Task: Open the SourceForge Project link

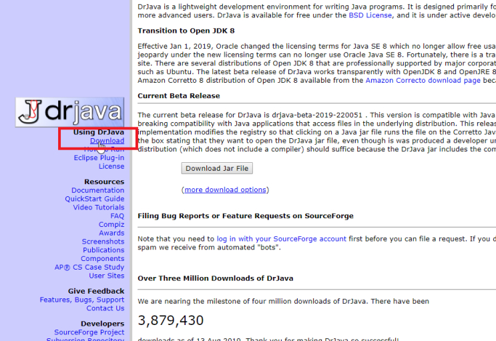Action: click(x=89, y=332)
